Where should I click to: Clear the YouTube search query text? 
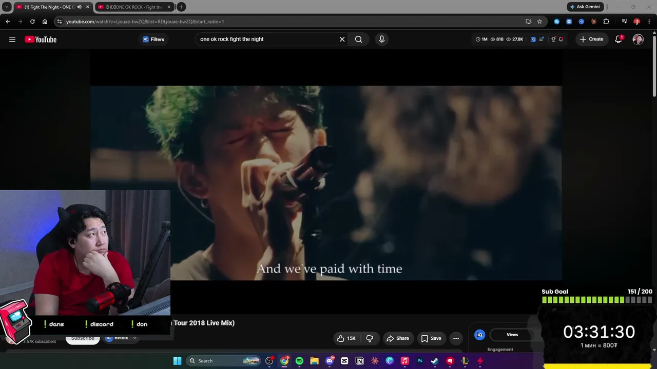pos(342,39)
